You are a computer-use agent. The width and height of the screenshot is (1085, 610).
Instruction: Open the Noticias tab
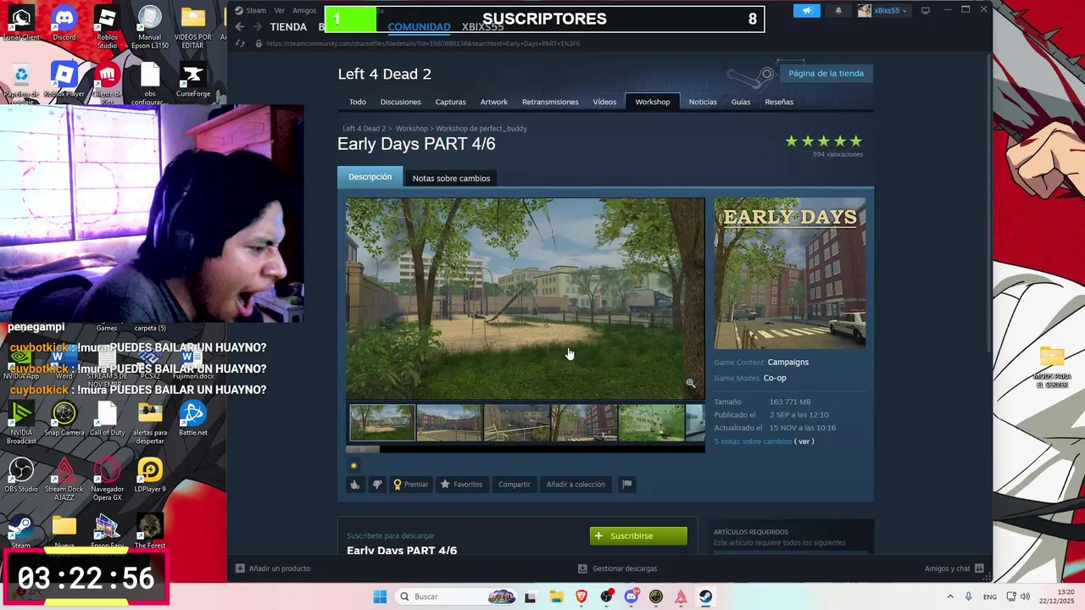tap(703, 102)
